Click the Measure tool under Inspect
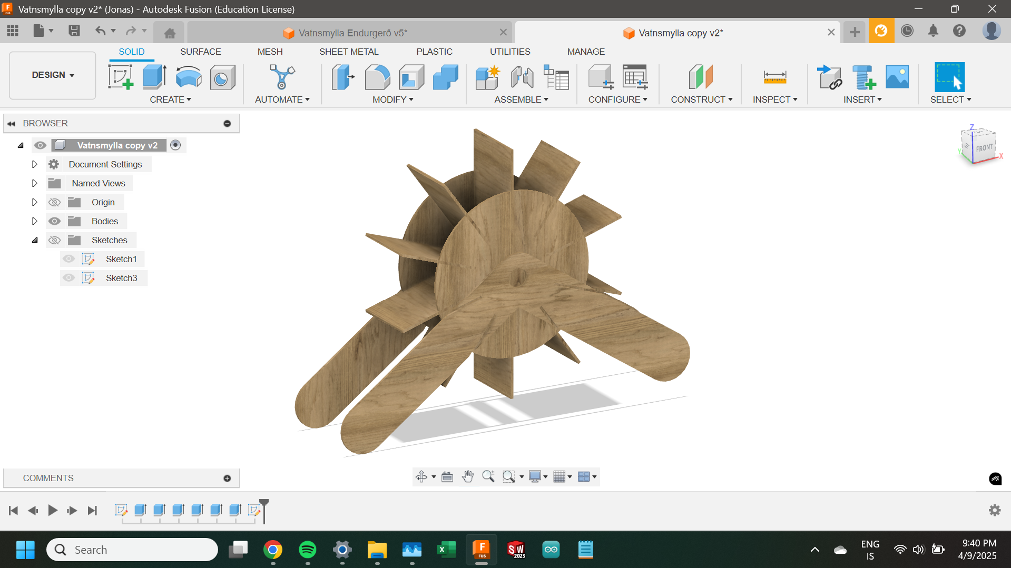Screen dimensions: 1011x568 (x=774, y=77)
